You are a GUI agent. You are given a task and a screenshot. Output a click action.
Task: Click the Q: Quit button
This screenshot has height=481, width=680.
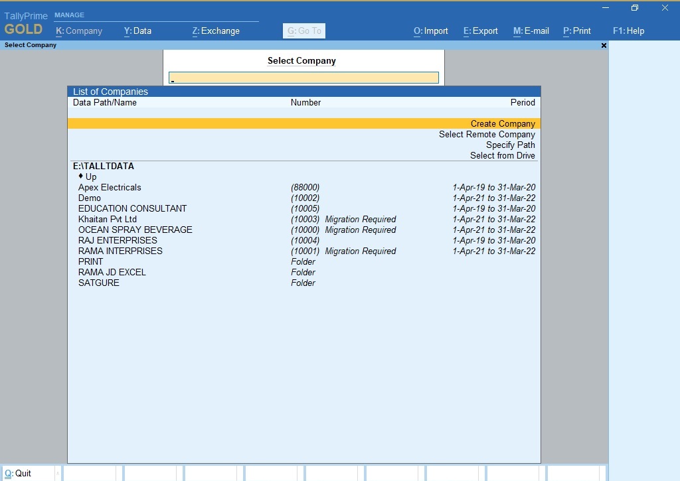coord(28,473)
